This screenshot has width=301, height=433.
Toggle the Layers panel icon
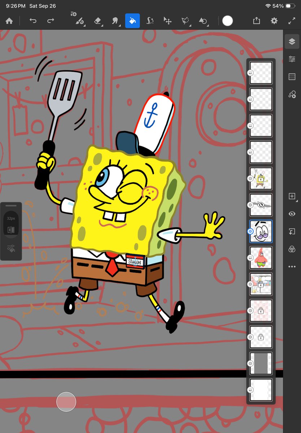pyautogui.click(x=292, y=41)
